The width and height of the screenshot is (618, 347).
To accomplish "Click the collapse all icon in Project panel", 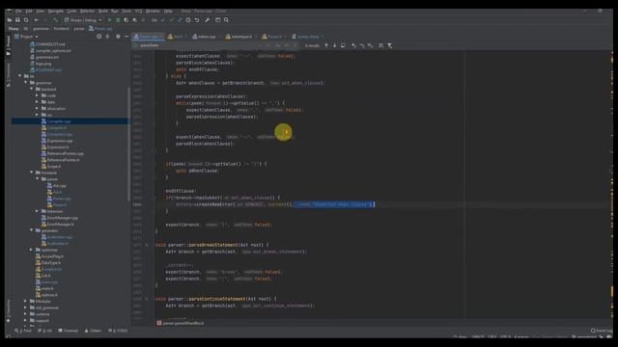I will coord(107,37).
